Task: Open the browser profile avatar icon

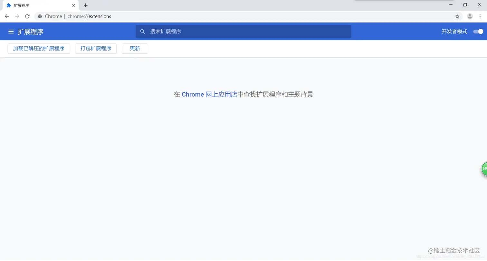Action: (470, 16)
